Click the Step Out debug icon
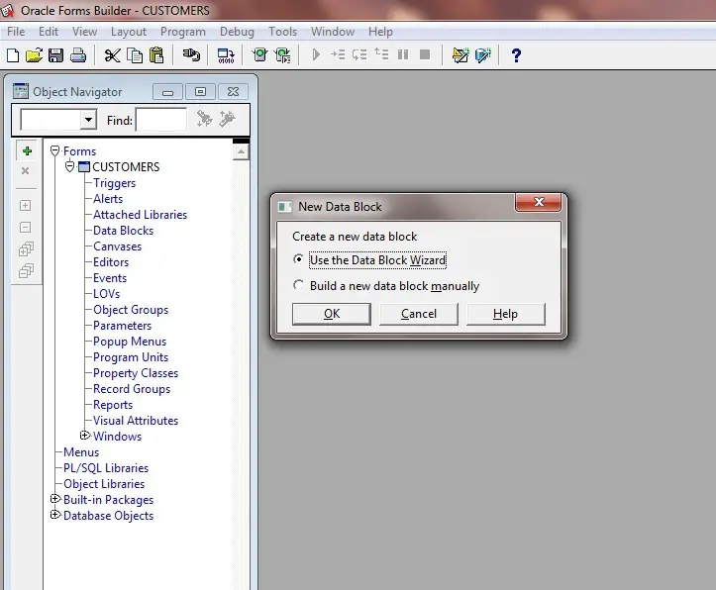 click(381, 54)
